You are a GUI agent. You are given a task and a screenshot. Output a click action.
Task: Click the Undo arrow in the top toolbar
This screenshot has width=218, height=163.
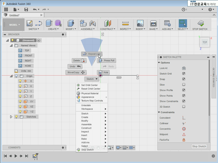pyautogui.click(x=35, y=9)
